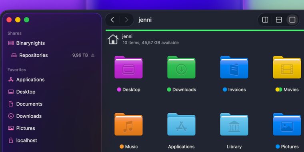This screenshot has height=152, width=304.
Task: Click the Shares section header
Action: coord(14,33)
